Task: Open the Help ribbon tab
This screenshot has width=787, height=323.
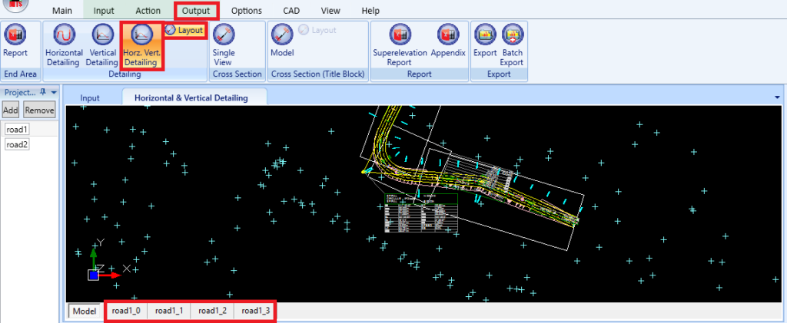Action: pyautogui.click(x=370, y=11)
